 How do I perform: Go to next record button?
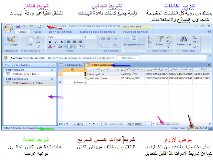(x=89, y=124)
